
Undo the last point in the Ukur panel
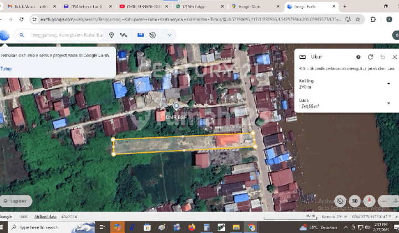[383, 57]
